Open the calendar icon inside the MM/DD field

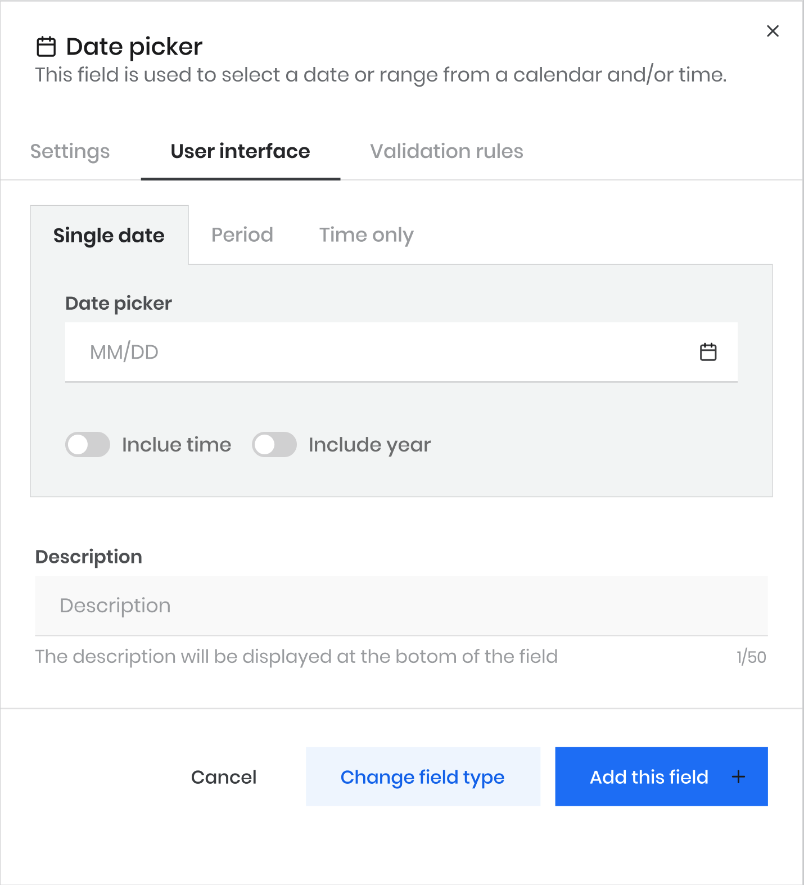(x=708, y=352)
